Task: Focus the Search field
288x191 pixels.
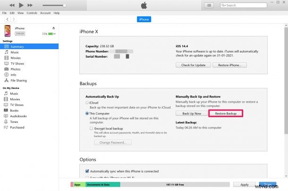Action: [x=244, y=5]
